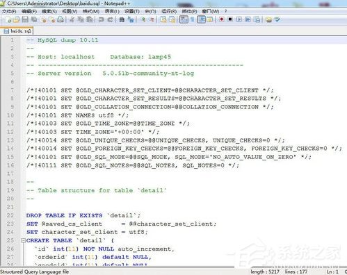Open Find with the binoculars icon
347x275 pixels.
pyautogui.click(x=122, y=19)
